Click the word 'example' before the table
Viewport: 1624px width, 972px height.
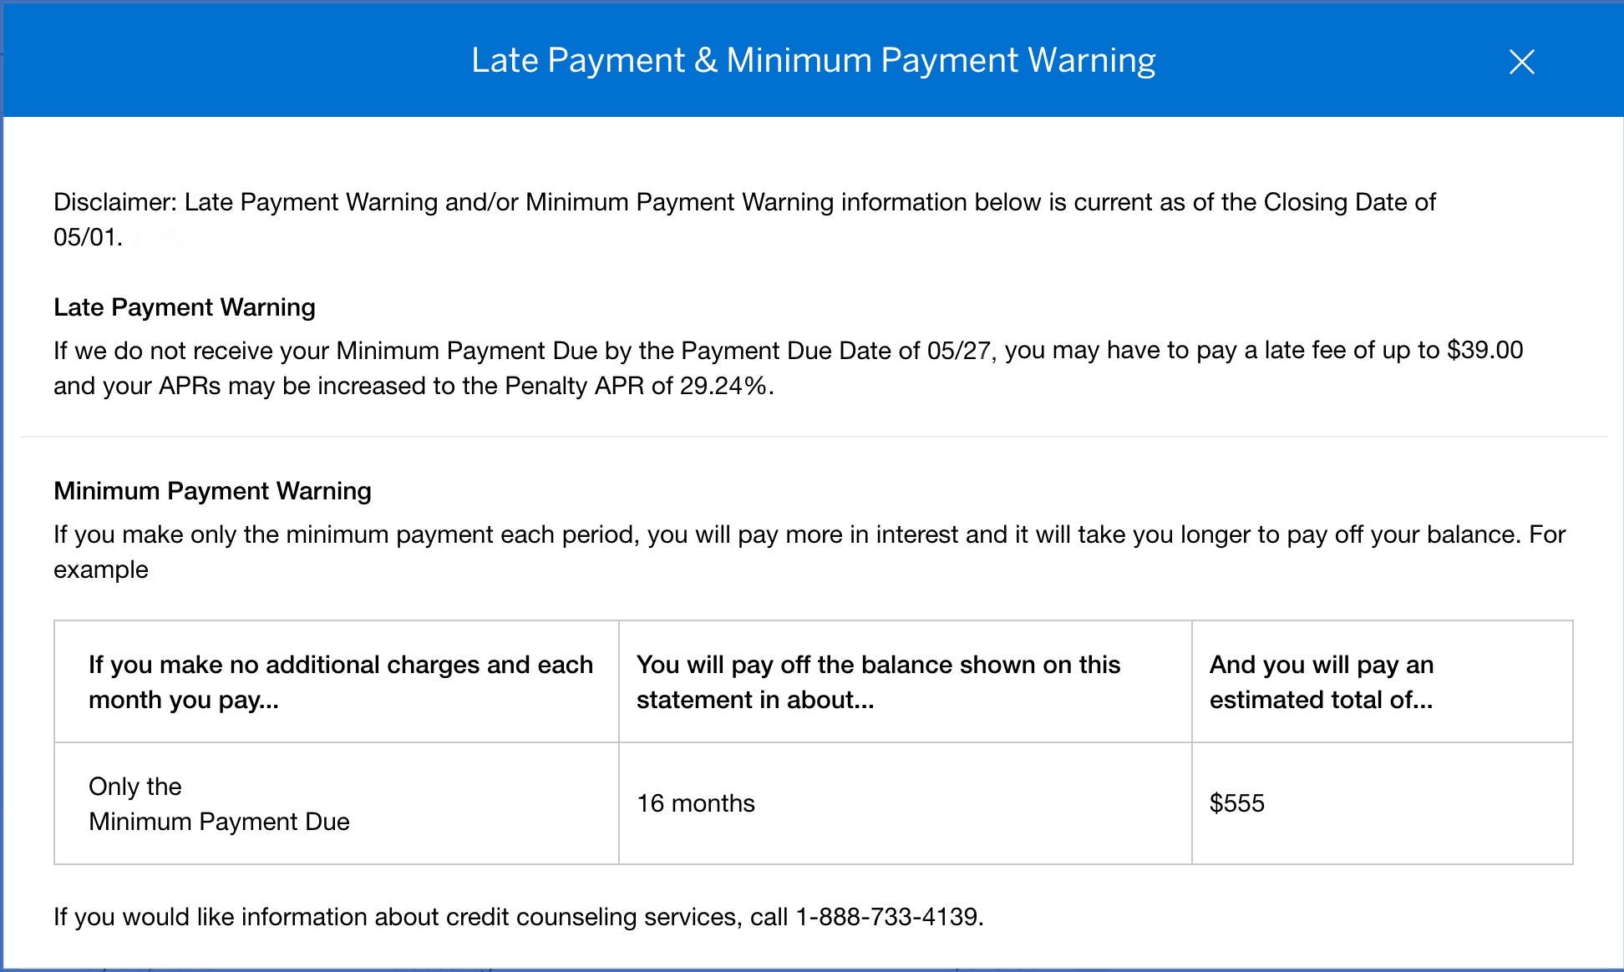coord(101,570)
